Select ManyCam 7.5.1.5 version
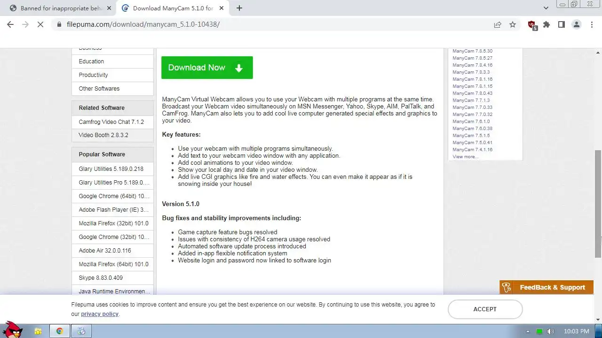Screen dimensions: 602x338 click(x=471, y=136)
